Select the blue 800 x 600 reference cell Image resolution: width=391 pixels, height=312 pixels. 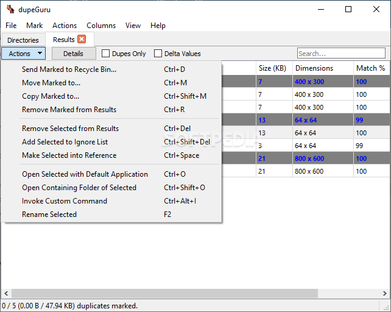pyautogui.click(x=323, y=158)
